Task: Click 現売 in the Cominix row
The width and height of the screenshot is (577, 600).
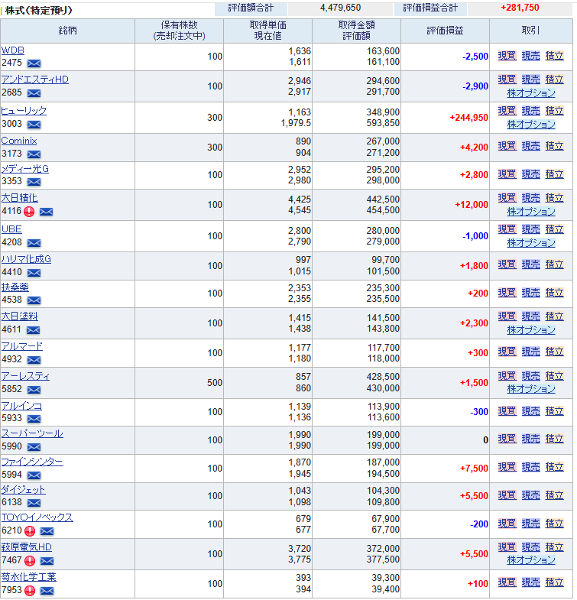Action: tap(530, 146)
